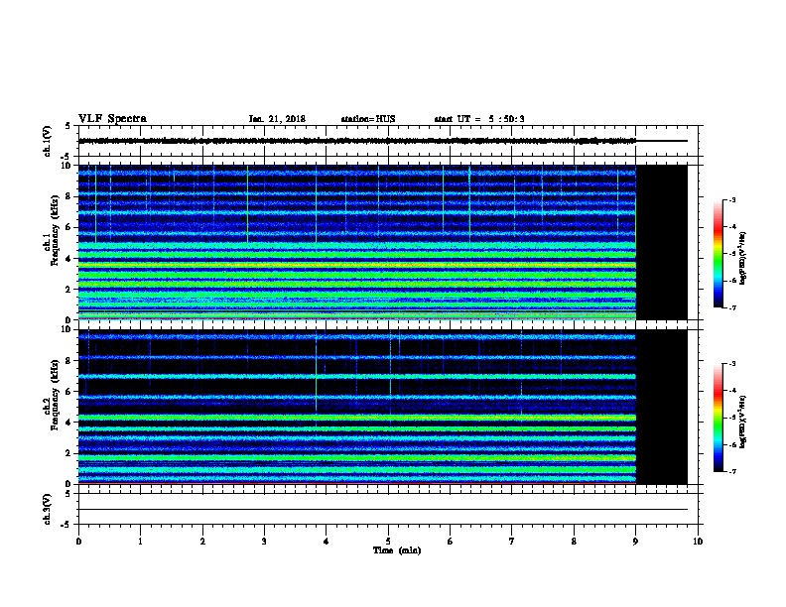Image resolution: width=786 pixels, height=607 pixels.
Task: Click time axis tick label "1"
Action: [140, 542]
